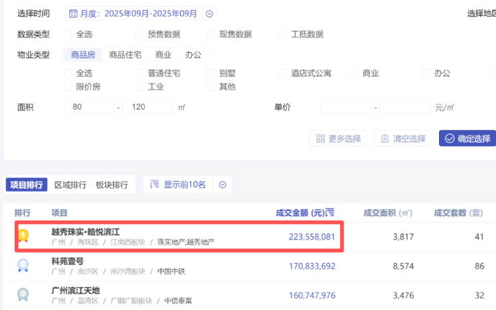This screenshot has height=310, width=496.
Task: Click the third-place medal icon for 广州滨江天地
Action: click(x=23, y=294)
